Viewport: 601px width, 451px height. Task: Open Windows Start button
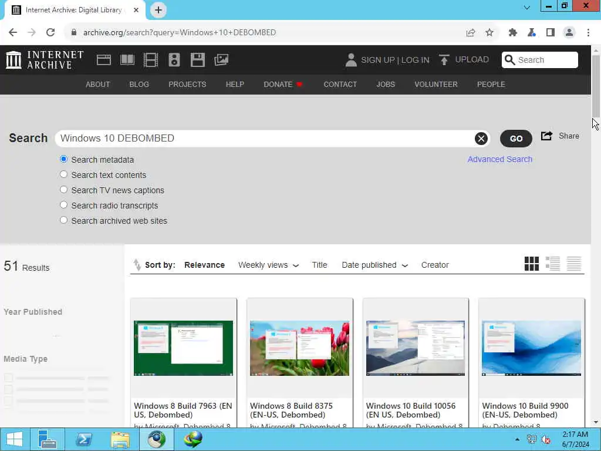tap(15, 439)
